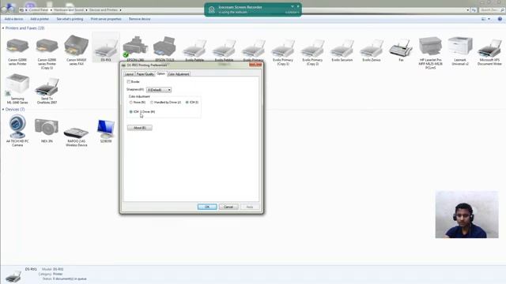Click the DS-RX1 details pane printer icon

pos(13,276)
